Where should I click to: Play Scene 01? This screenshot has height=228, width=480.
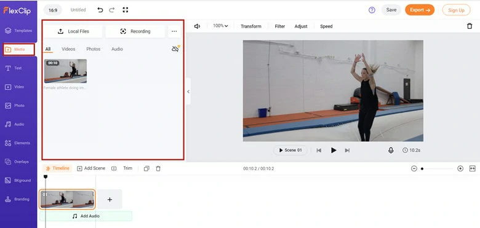tap(290, 150)
